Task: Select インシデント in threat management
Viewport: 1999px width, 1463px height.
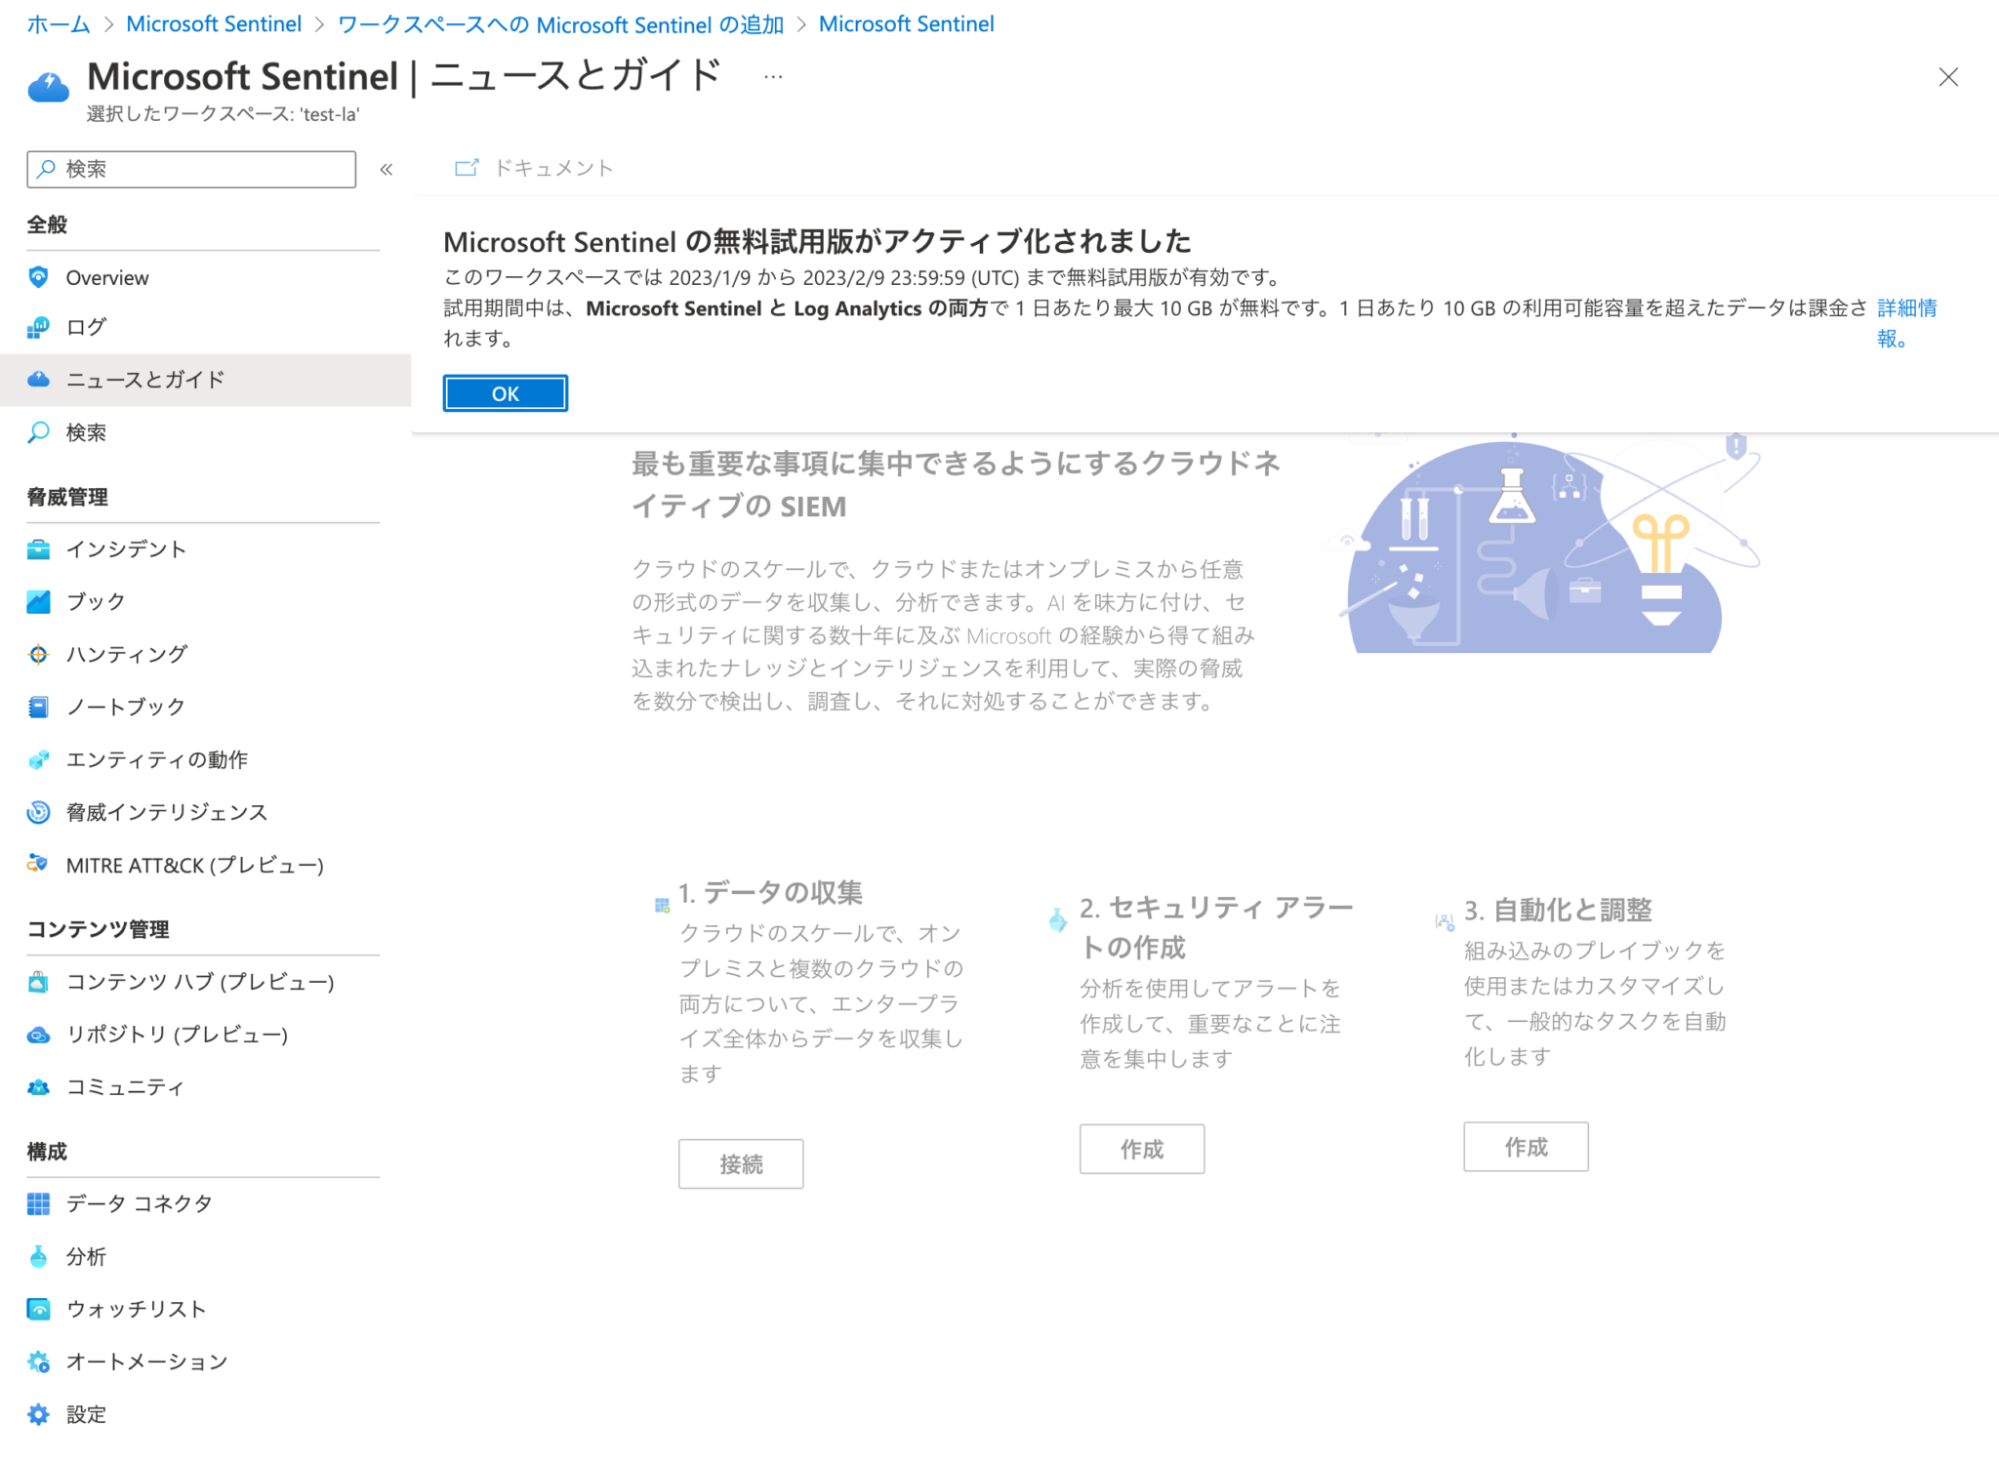Action: coord(125,549)
